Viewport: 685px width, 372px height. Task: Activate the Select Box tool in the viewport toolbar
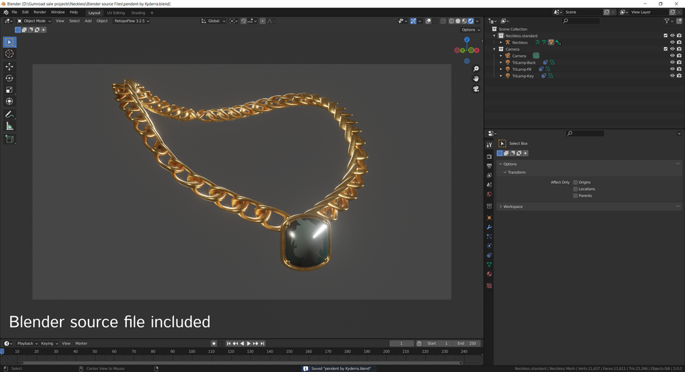pos(9,42)
